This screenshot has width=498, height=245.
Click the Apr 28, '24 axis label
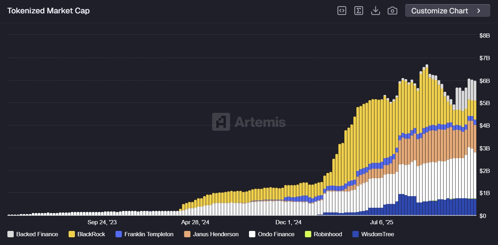pos(195,222)
